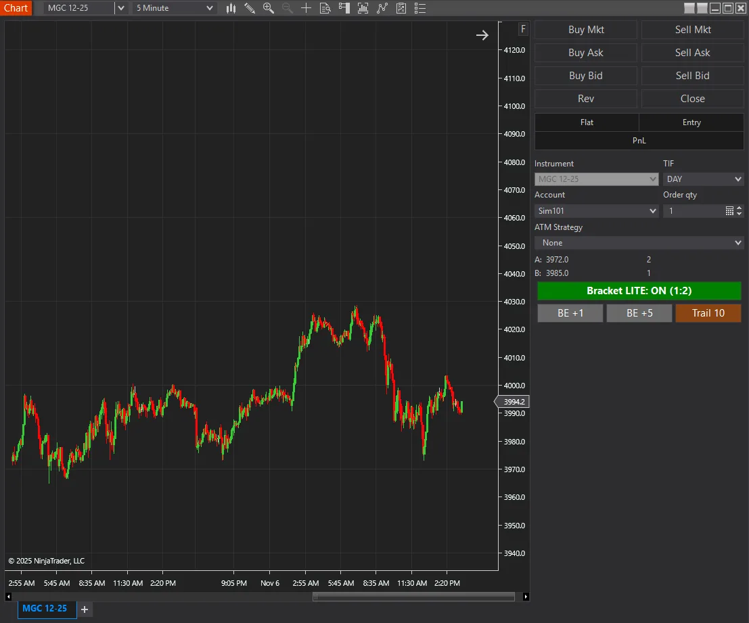This screenshot has height=623, width=749.
Task: Click the Sell Bid button
Action: [x=693, y=76]
